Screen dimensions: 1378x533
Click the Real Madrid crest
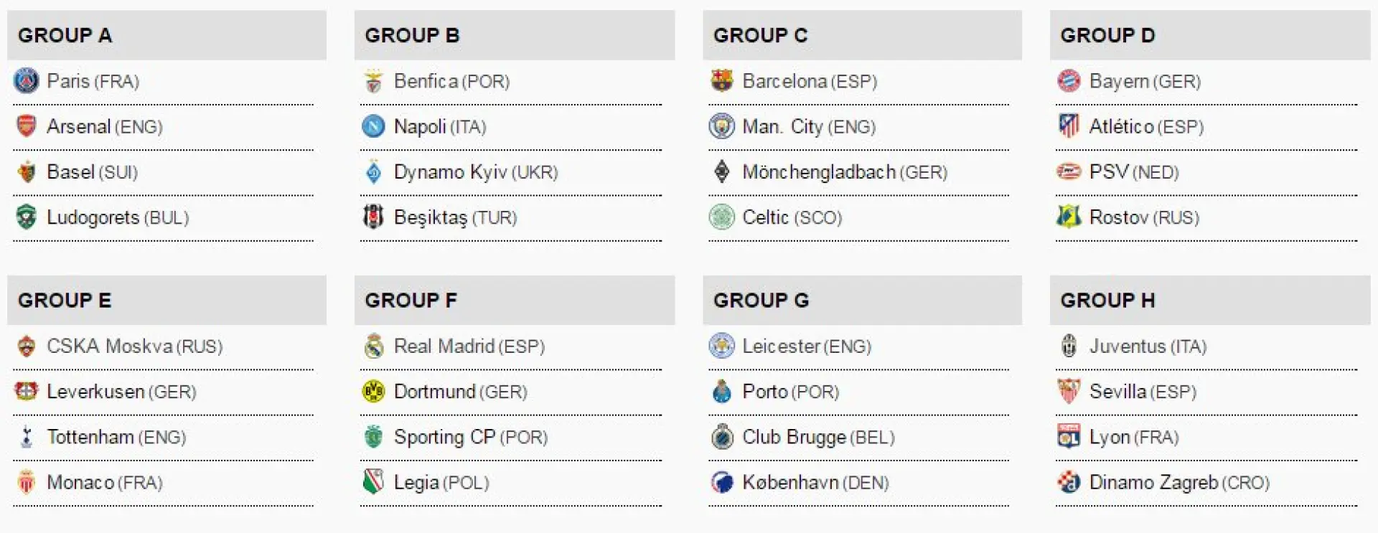click(373, 346)
